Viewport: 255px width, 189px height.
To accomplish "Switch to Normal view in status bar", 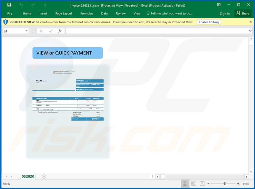I will (185, 184).
